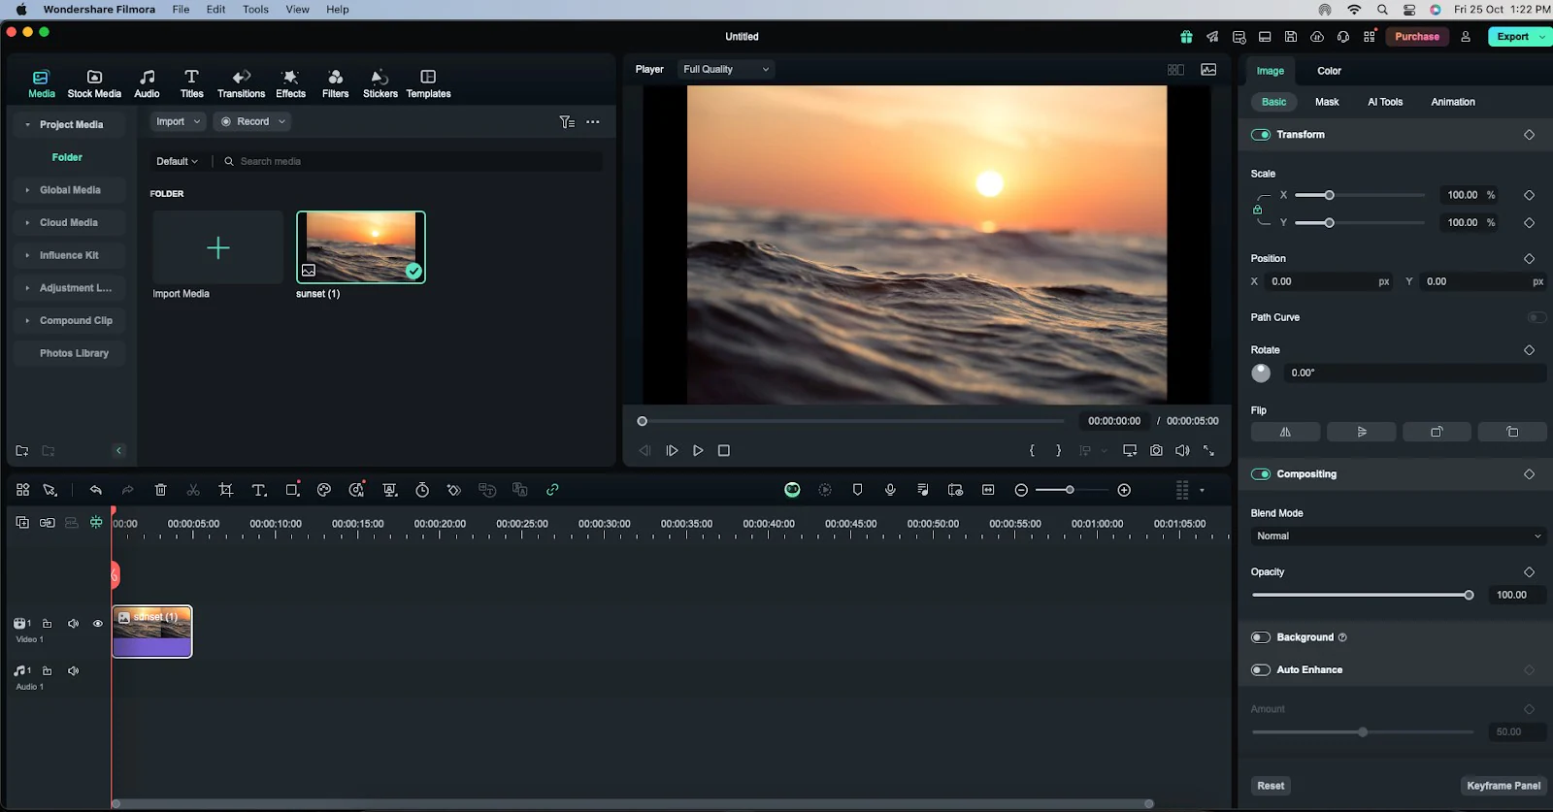Zoom in the timeline with plus icon
Image resolution: width=1553 pixels, height=812 pixels.
(x=1124, y=490)
